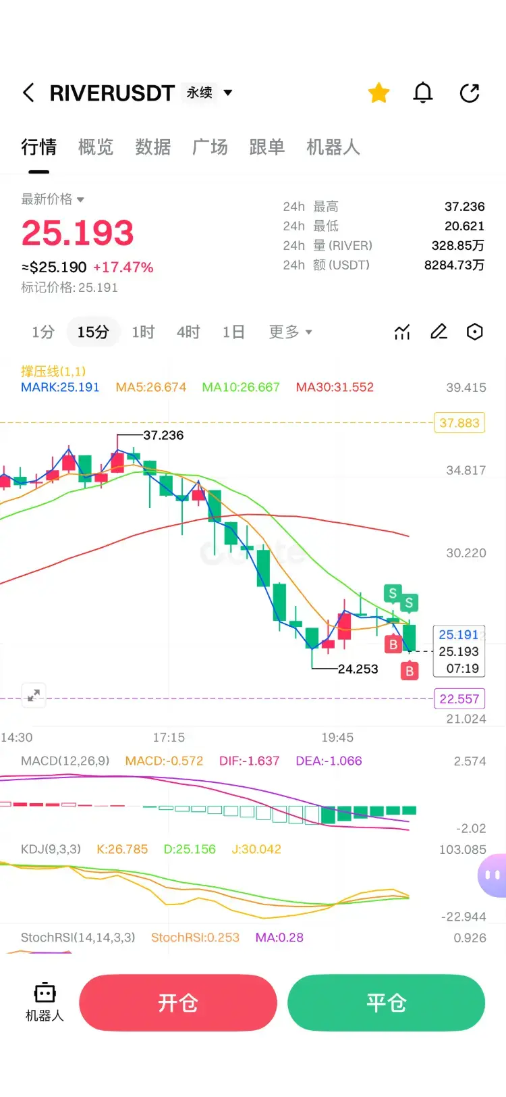This screenshot has height=1097, width=506.
Task: Switch to 数据 tab
Action: click(152, 147)
